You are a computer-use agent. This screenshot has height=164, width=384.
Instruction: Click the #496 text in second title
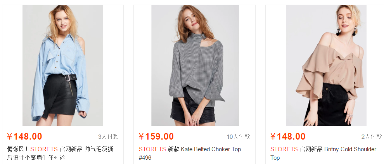145,158
